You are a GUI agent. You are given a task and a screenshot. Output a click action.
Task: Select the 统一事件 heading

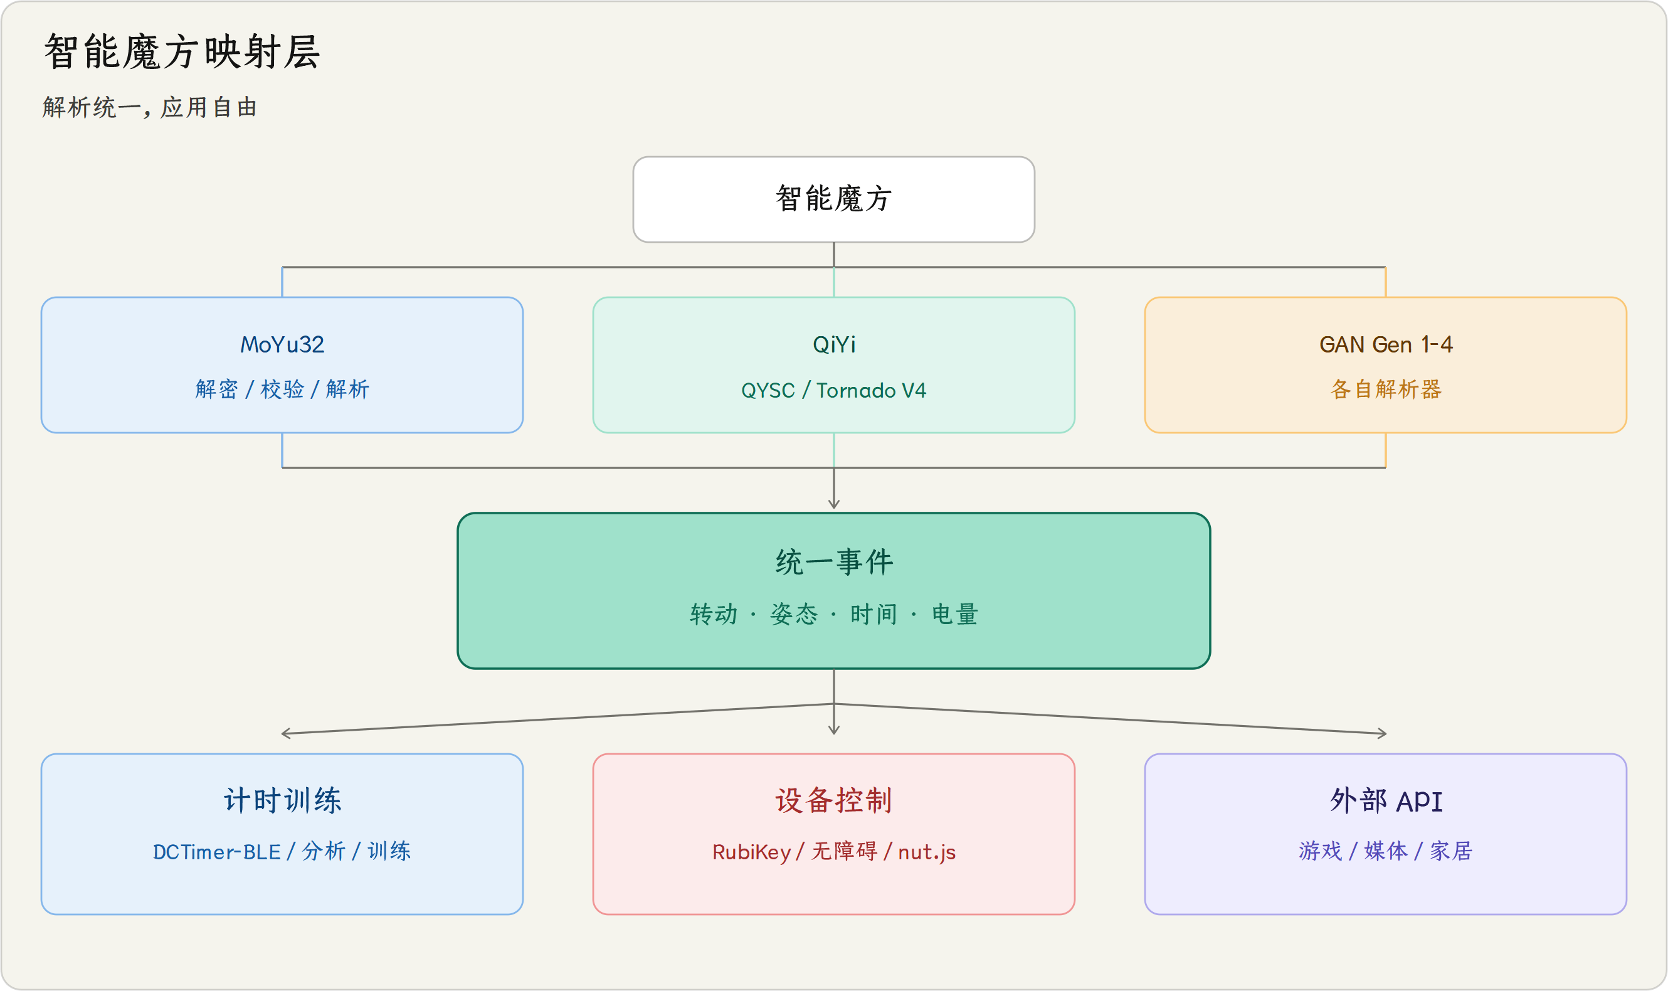coord(833,562)
